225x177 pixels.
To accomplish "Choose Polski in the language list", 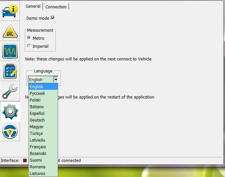I will click(x=43, y=100).
